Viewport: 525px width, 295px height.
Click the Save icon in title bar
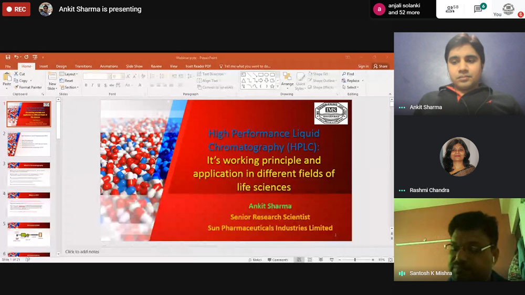(8, 57)
